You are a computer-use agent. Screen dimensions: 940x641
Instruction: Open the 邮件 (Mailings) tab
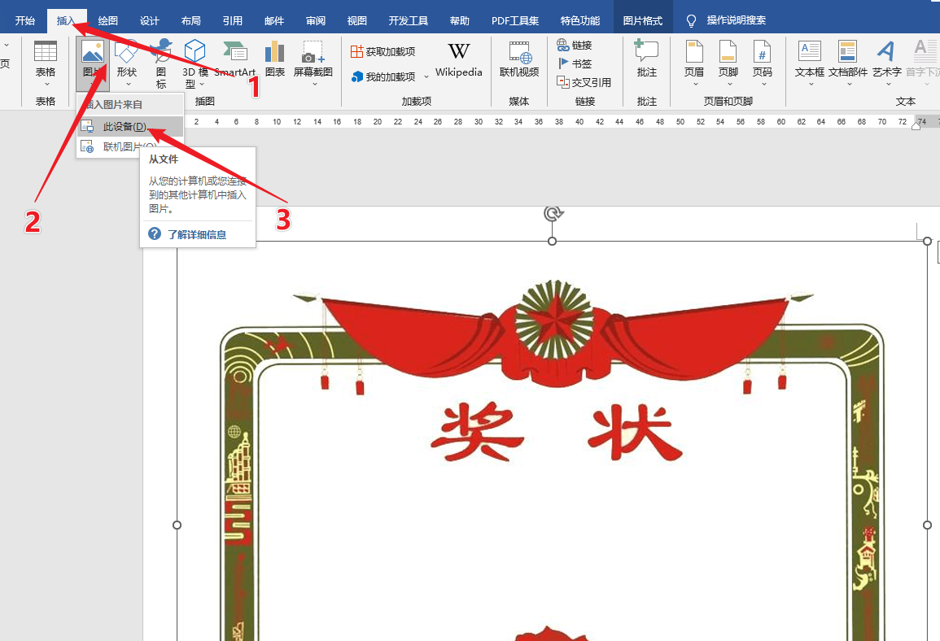[274, 21]
